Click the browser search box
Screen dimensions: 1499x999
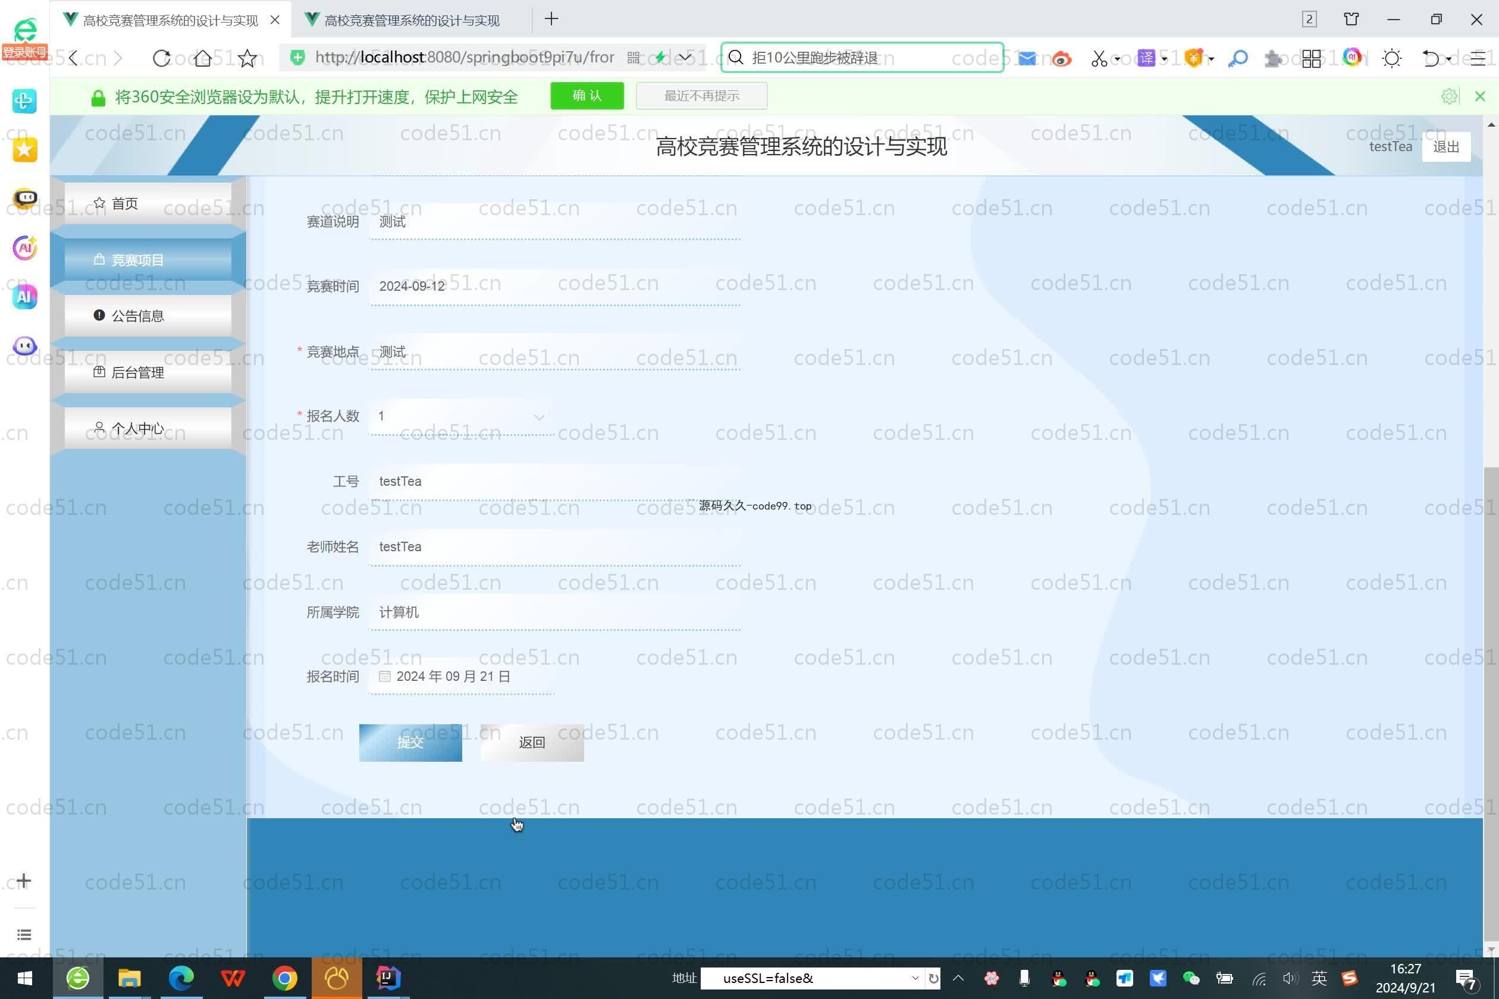(x=862, y=58)
